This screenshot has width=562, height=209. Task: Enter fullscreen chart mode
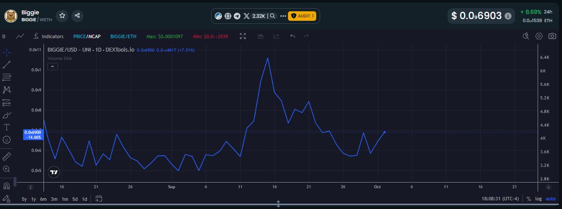tap(243, 36)
